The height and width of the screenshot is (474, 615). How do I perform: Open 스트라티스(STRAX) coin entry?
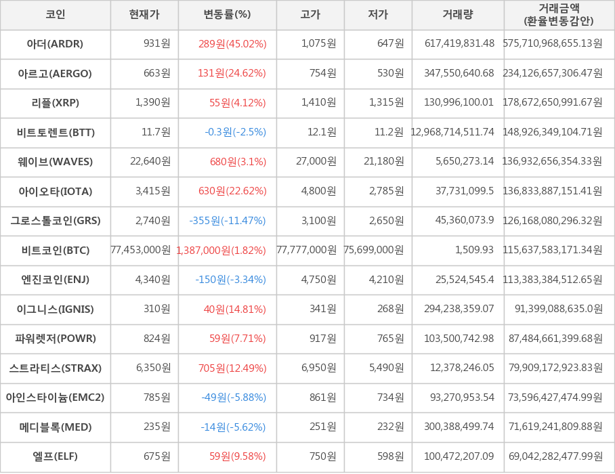[56, 368]
